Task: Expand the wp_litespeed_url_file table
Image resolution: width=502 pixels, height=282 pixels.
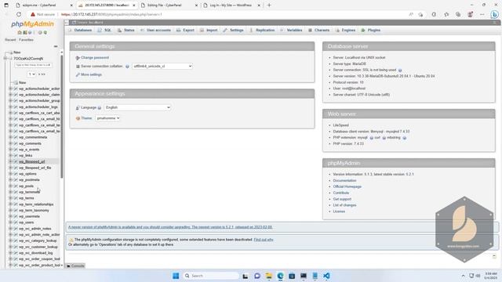Action: [x=10, y=168]
